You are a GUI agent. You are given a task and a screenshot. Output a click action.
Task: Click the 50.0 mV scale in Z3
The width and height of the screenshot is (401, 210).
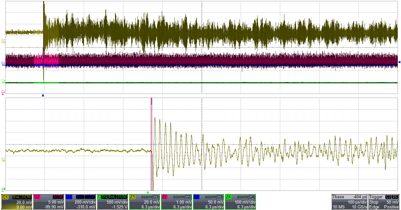click(216, 202)
